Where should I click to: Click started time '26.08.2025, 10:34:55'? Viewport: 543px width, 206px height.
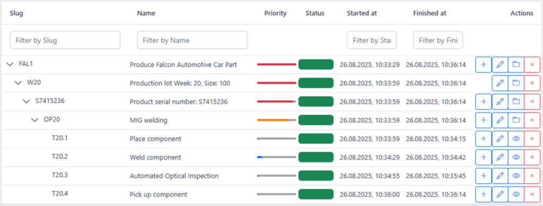pyautogui.click(x=370, y=176)
